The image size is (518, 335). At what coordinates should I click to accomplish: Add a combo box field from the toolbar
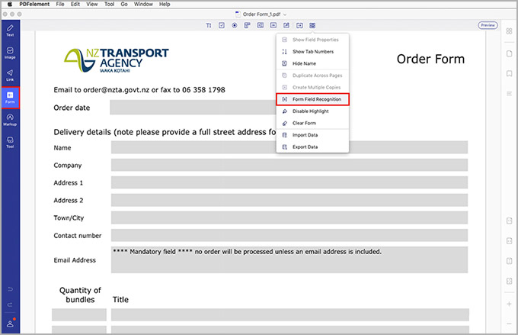pos(247,25)
